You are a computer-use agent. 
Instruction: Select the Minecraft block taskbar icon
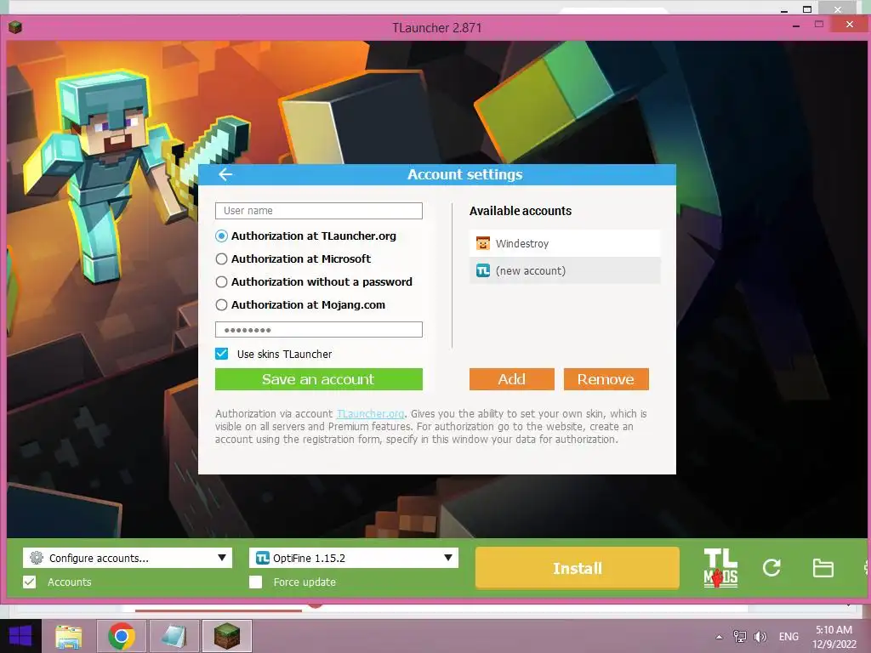coord(226,636)
